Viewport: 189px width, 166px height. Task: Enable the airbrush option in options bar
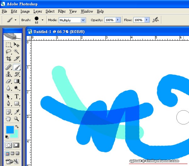coord(155,20)
